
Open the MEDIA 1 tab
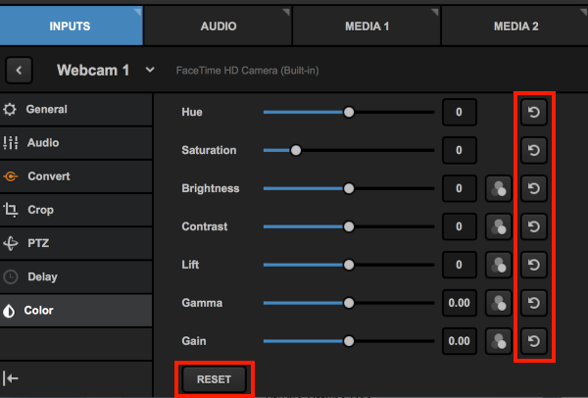pyautogui.click(x=367, y=25)
